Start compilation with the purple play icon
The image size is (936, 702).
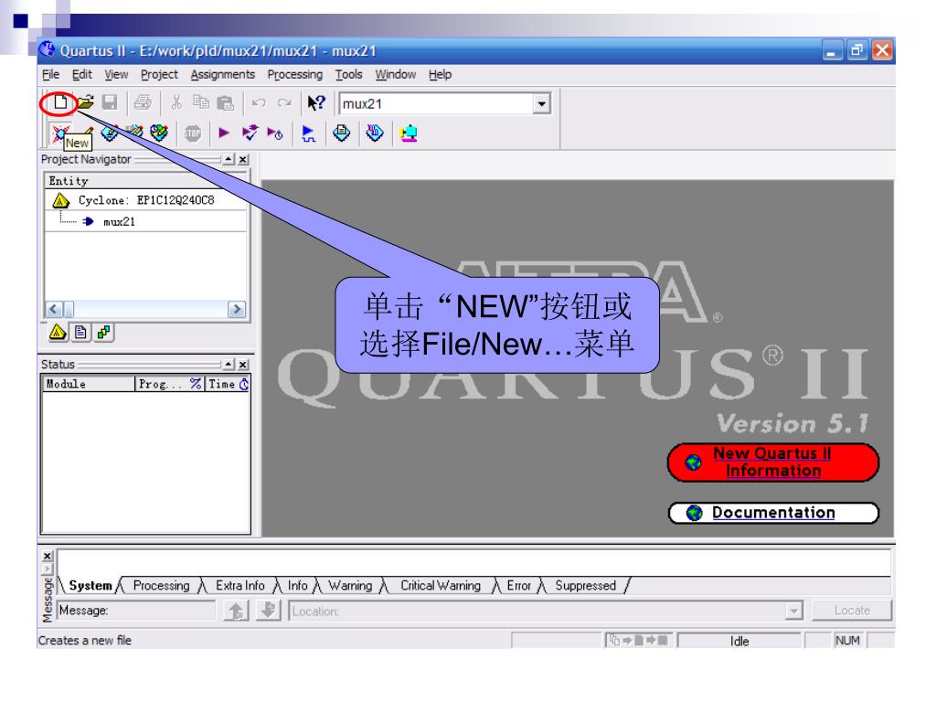coord(224,133)
